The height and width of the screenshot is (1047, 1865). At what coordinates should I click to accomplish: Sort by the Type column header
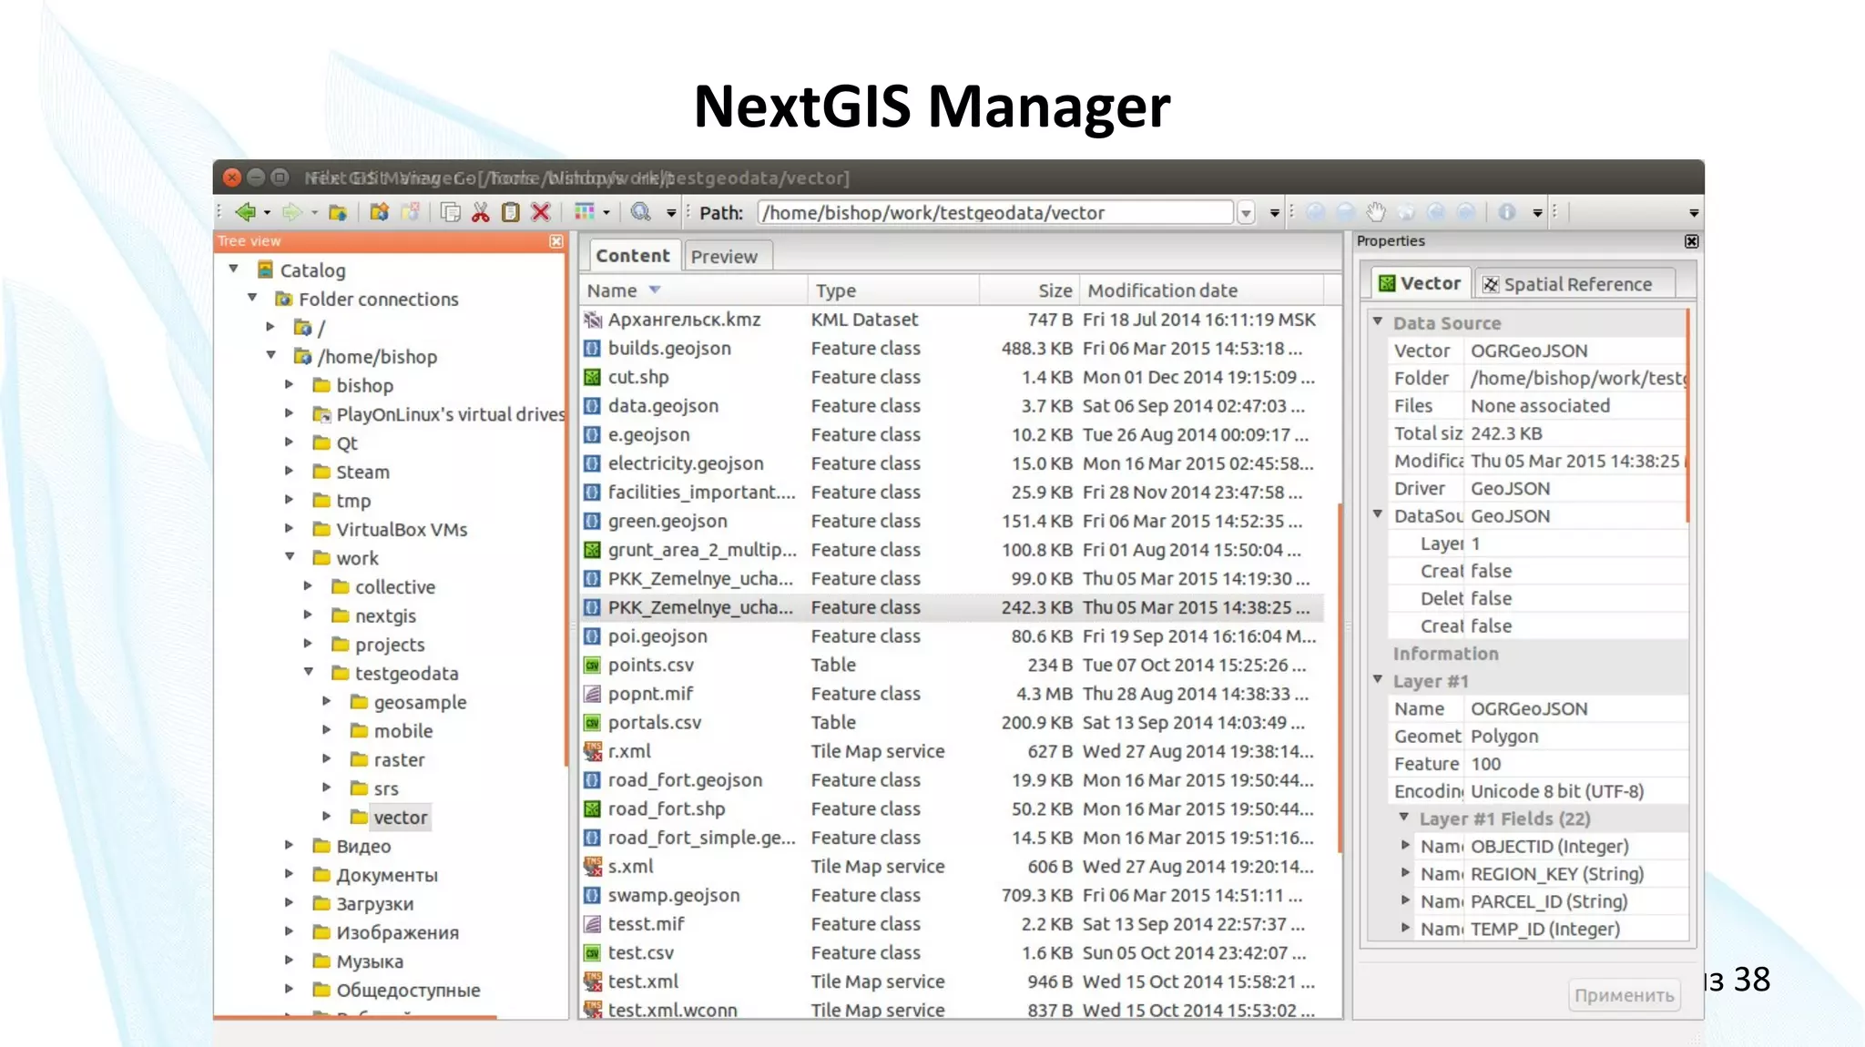893,290
